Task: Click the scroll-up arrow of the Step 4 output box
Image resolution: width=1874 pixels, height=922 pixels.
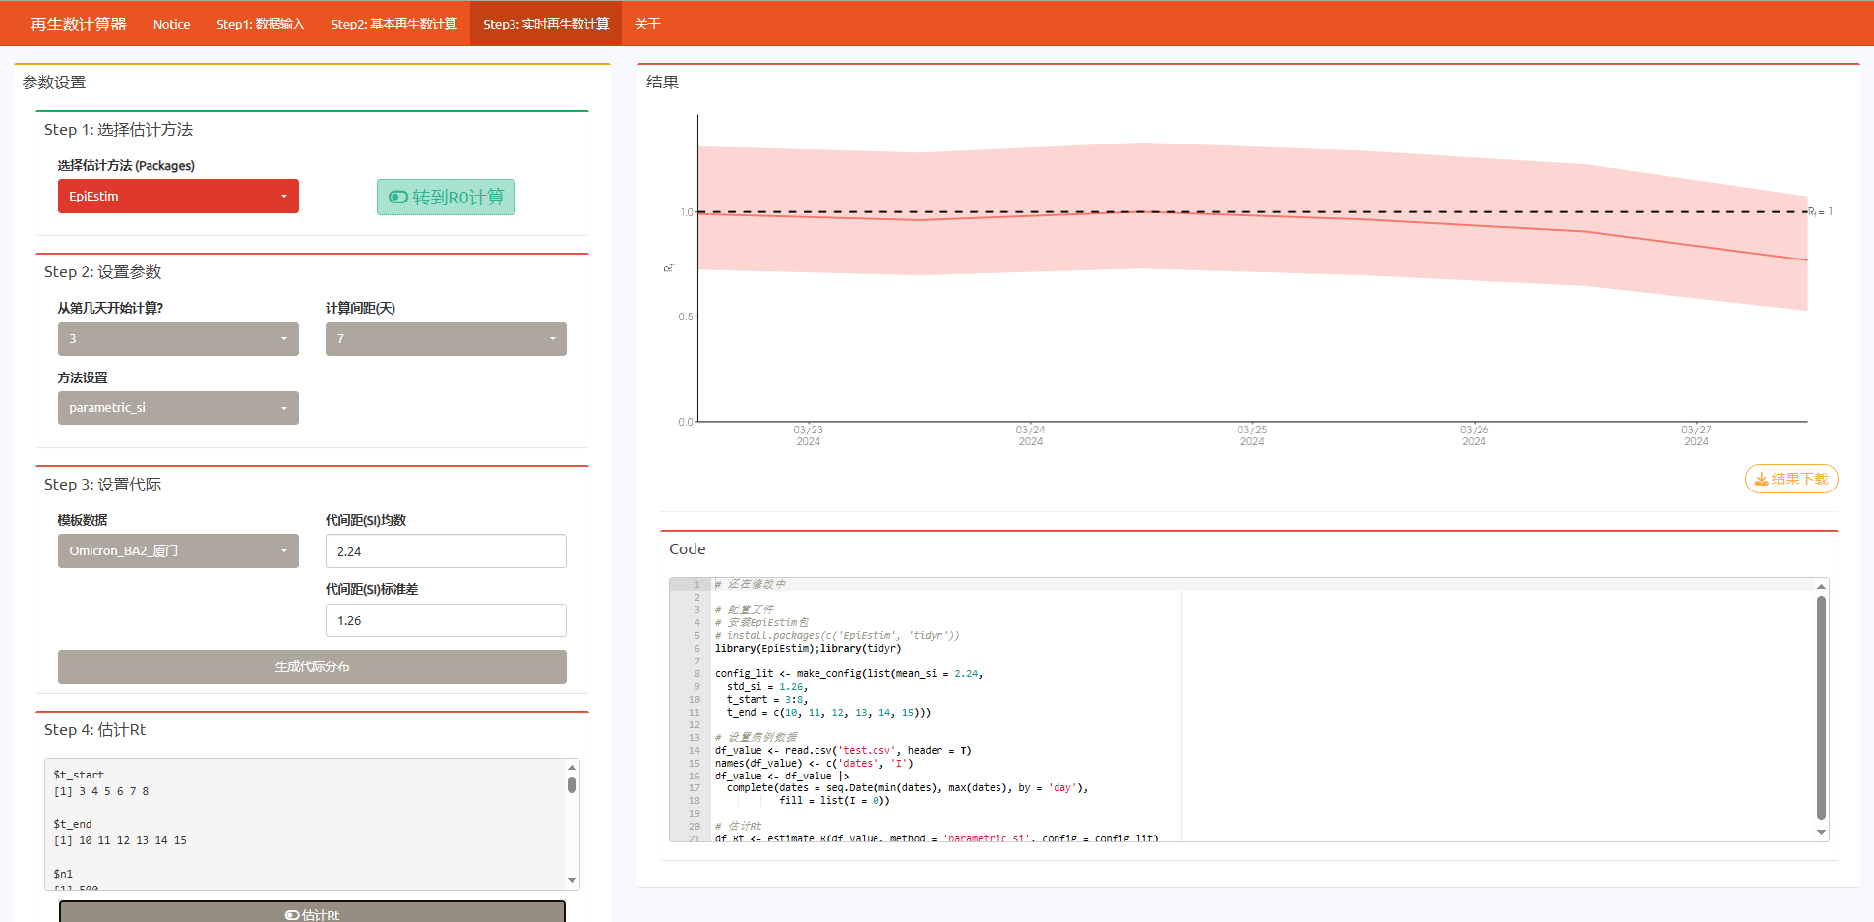Action: click(x=572, y=767)
